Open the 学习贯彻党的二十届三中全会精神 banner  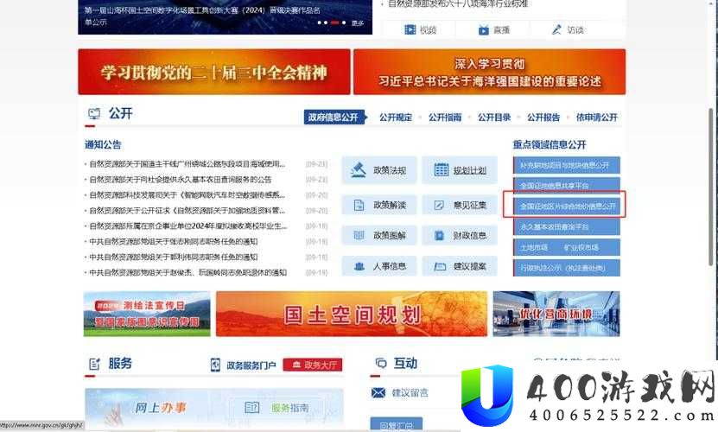pyautogui.click(x=213, y=72)
